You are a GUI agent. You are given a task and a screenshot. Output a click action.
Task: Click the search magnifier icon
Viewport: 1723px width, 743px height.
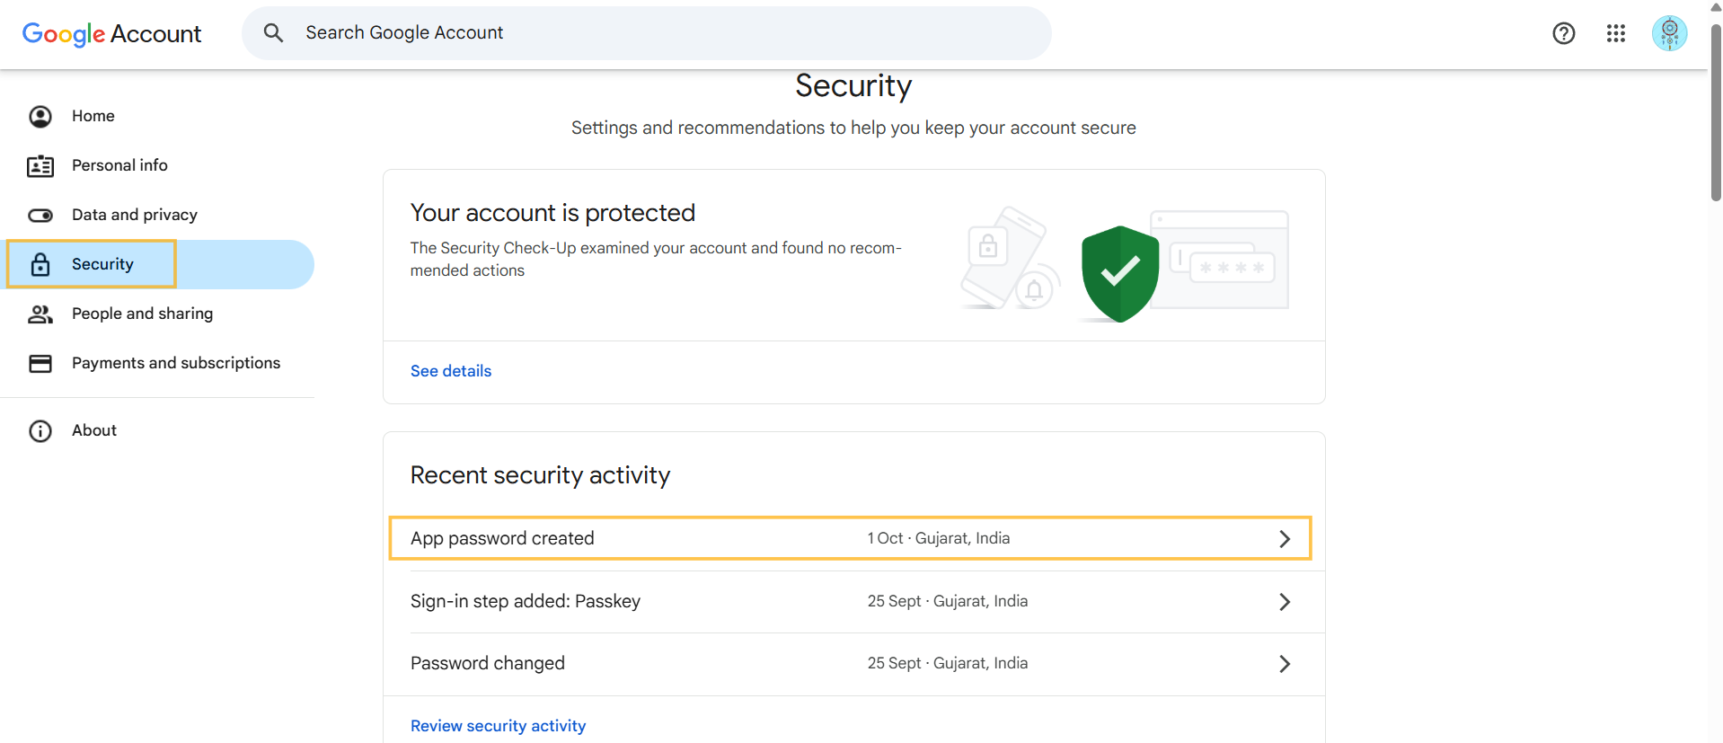point(273,33)
